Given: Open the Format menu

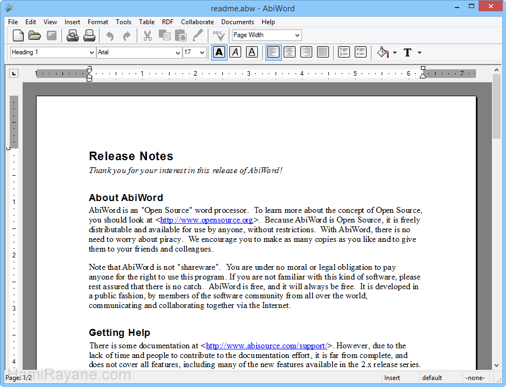Looking at the screenshot, I should tap(98, 22).
